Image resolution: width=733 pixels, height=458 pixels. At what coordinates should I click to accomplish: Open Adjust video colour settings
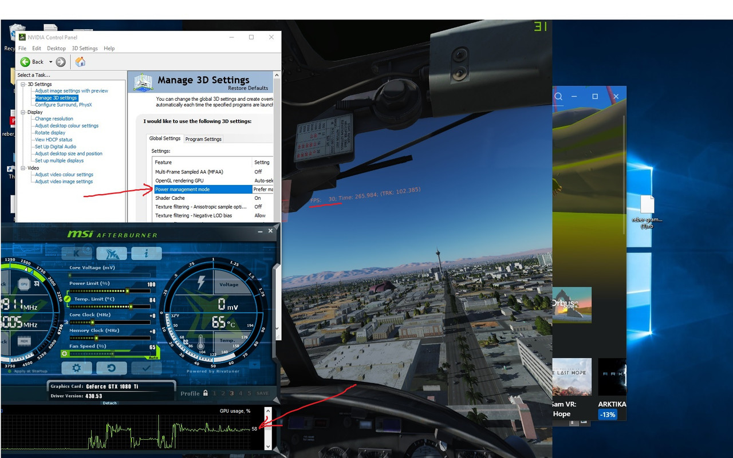[x=64, y=175]
